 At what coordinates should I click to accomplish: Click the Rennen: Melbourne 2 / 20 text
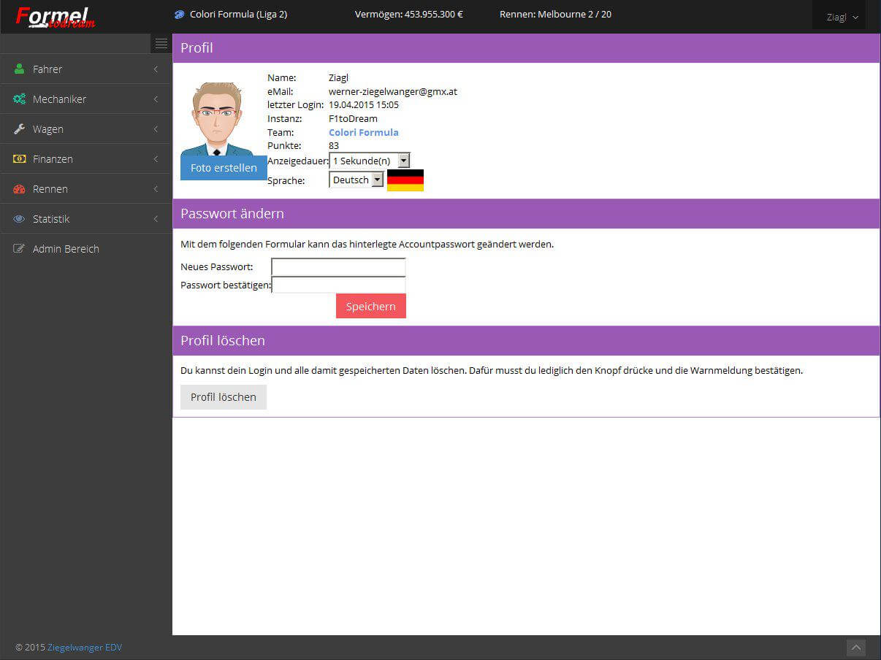[556, 15]
